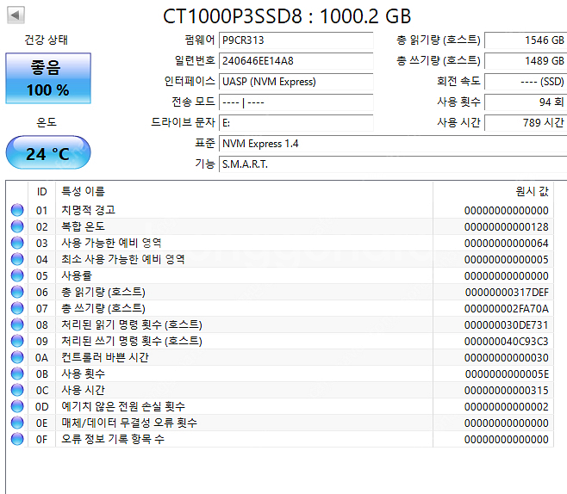
Task: Select the firmware field P9CR313
Action: click(296, 40)
